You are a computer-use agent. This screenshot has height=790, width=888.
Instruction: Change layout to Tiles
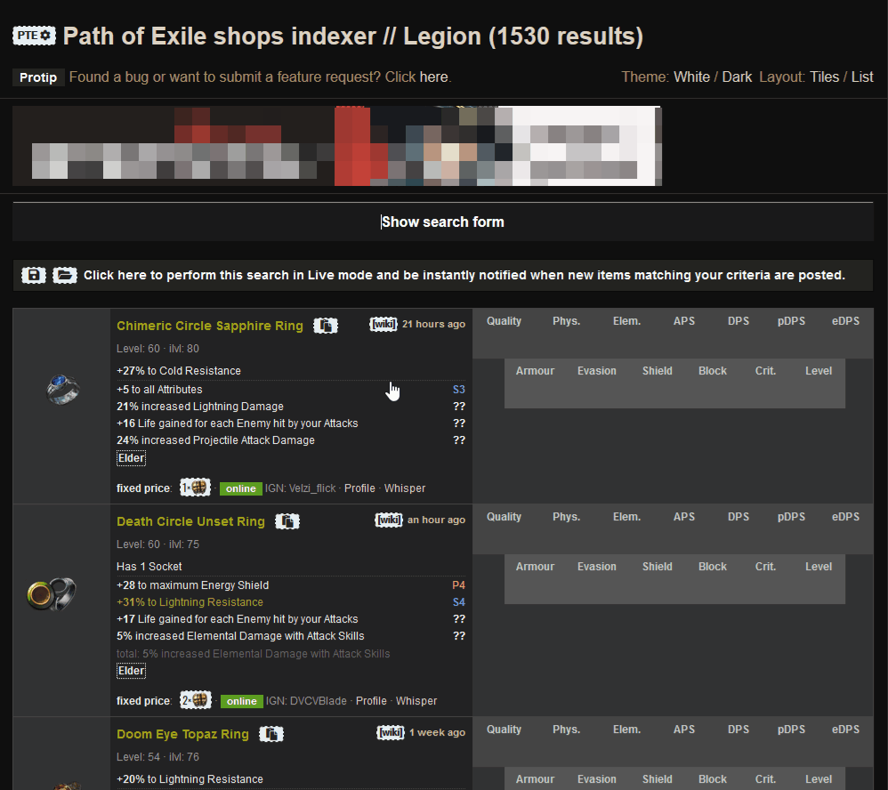(x=824, y=77)
